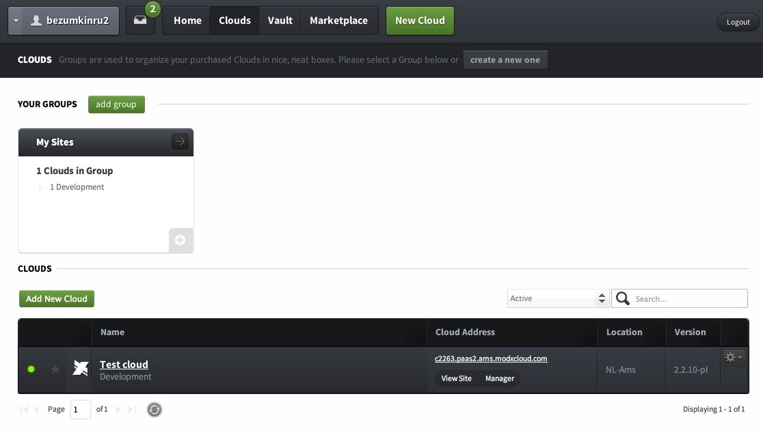Click the green New Cloud button

pos(420,20)
